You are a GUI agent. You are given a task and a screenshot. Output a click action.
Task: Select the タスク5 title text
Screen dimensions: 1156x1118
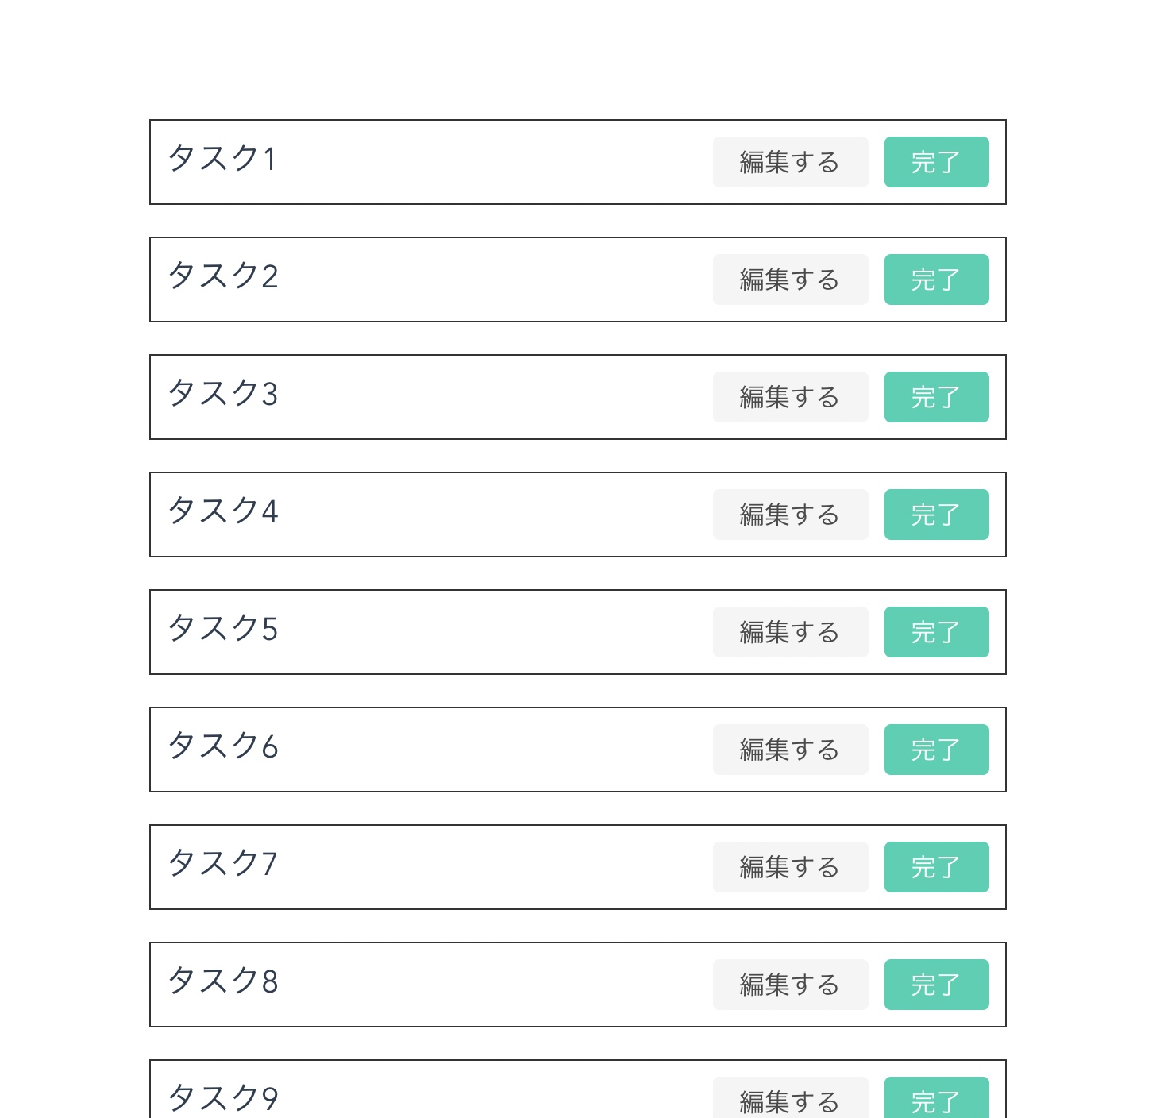[x=223, y=628]
